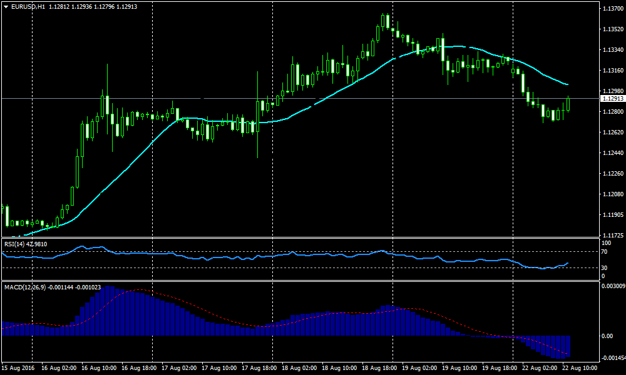Viewport: 626px width, 375px height.
Task: Click the RSI 70 level label
Action: click(605, 251)
